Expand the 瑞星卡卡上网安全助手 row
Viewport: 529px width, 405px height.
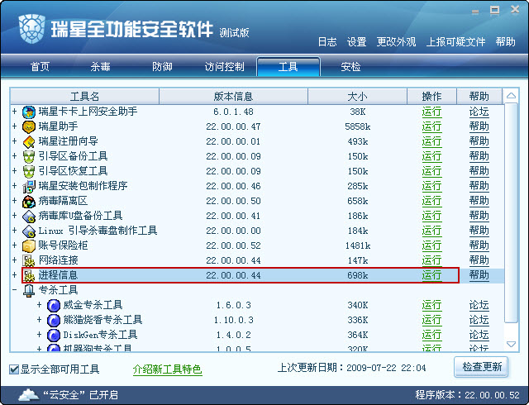click(x=15, y=111)
